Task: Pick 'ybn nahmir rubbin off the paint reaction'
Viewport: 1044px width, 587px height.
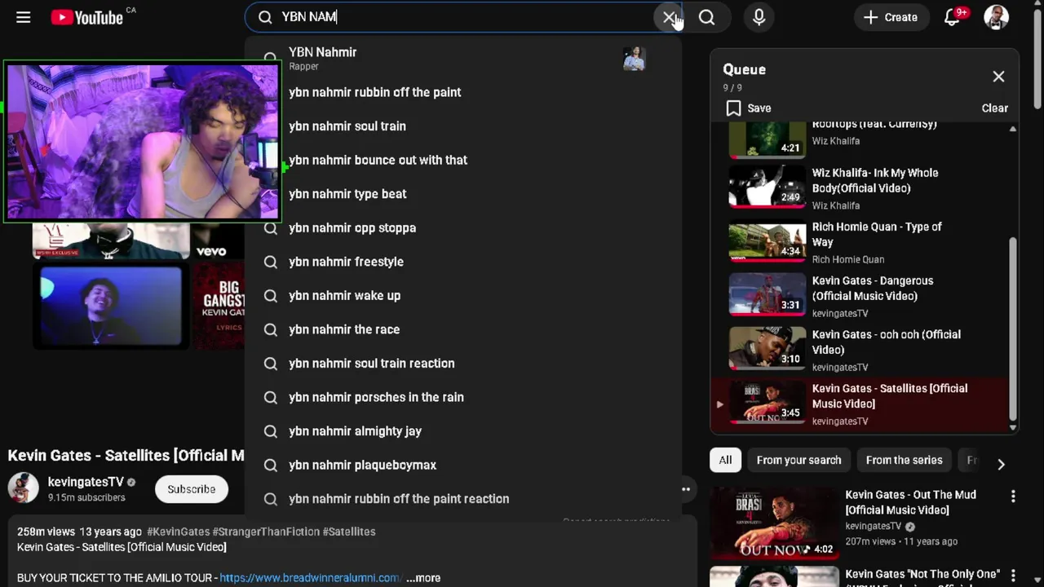Action: pyautogui.click(x=462, y=499)
